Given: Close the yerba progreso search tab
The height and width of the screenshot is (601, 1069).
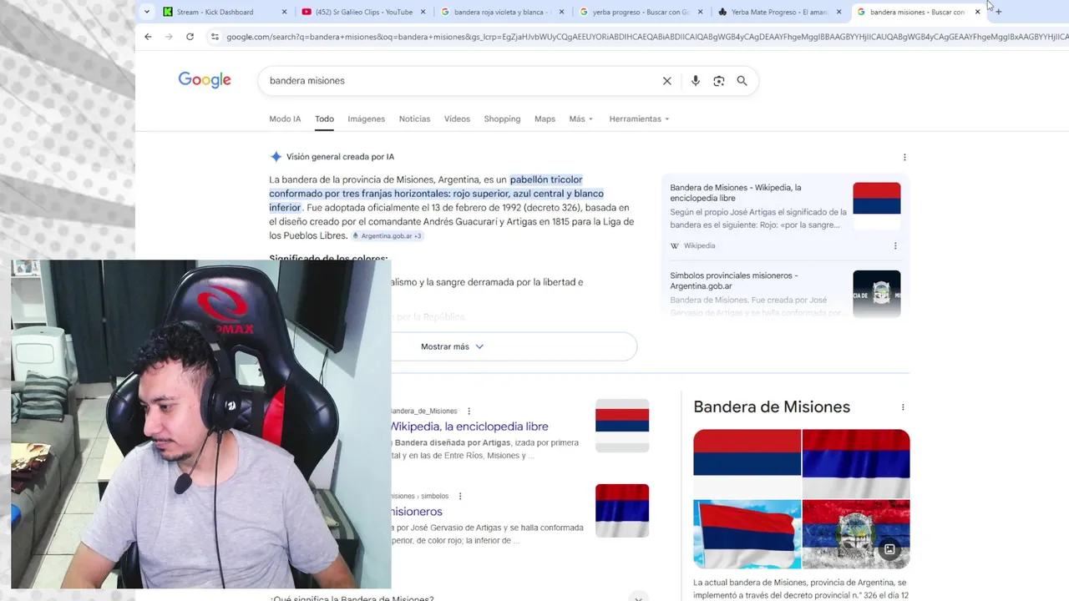Looking at the screenshot, I should point(700,12).
